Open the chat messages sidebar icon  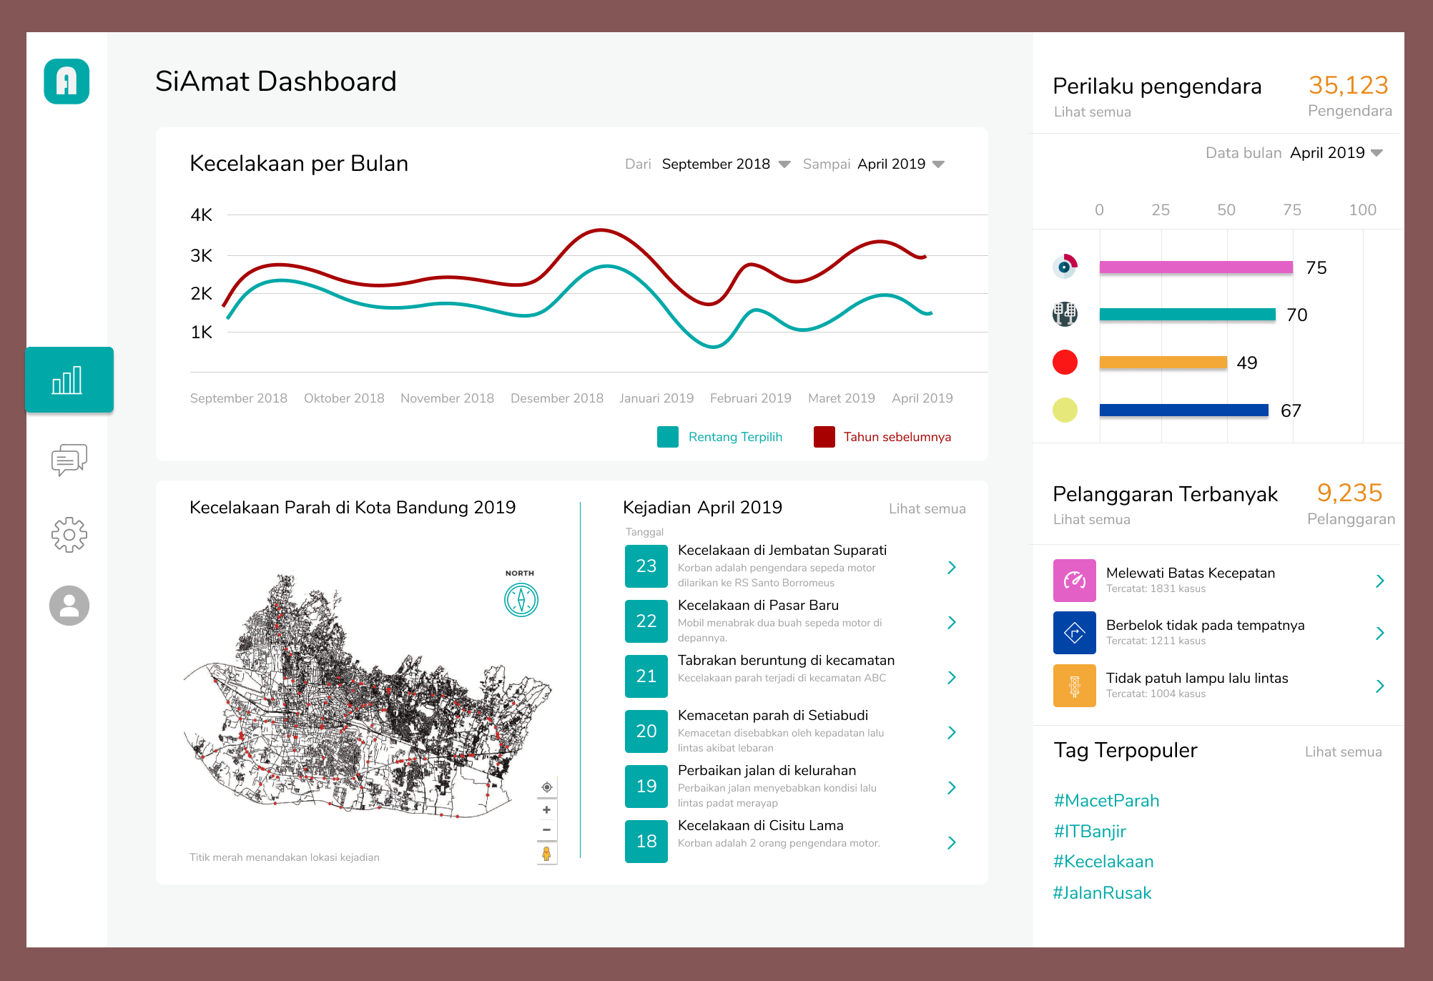(x=69, y=460)
